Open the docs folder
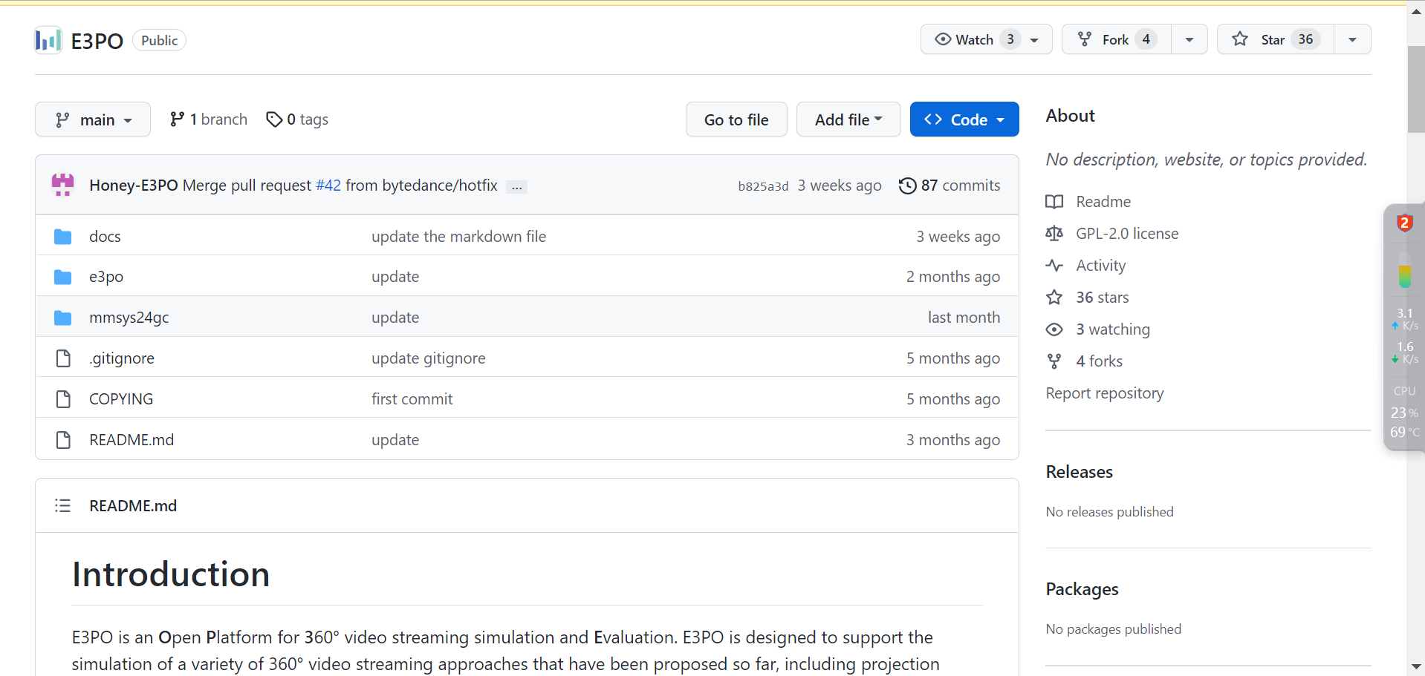Screen dimensions: 1425x676 [x=105, y=237]
